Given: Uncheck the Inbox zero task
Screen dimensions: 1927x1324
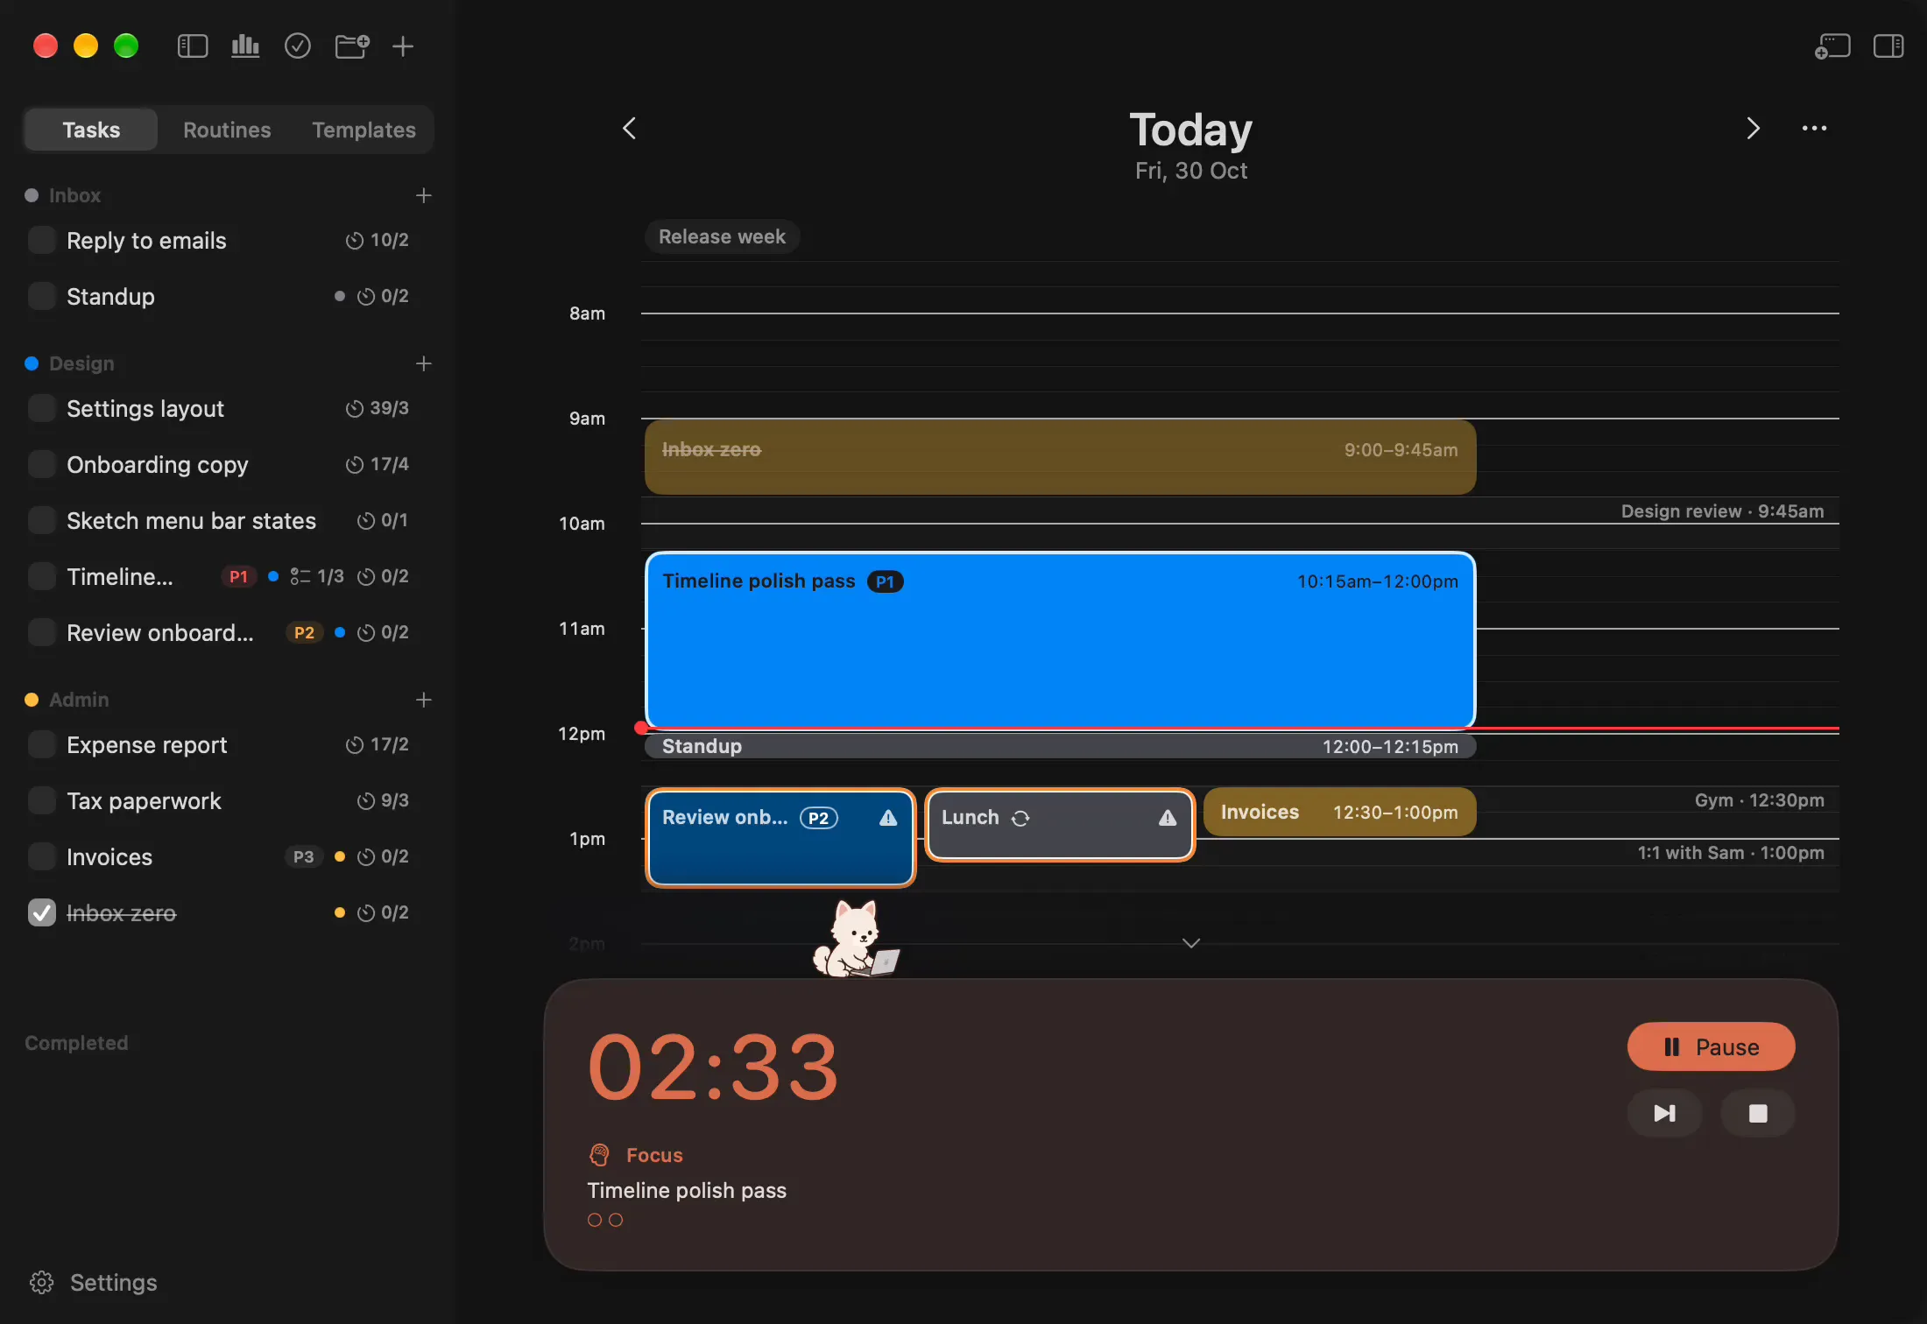Looking at the screenshot, I should pos(41,912).
